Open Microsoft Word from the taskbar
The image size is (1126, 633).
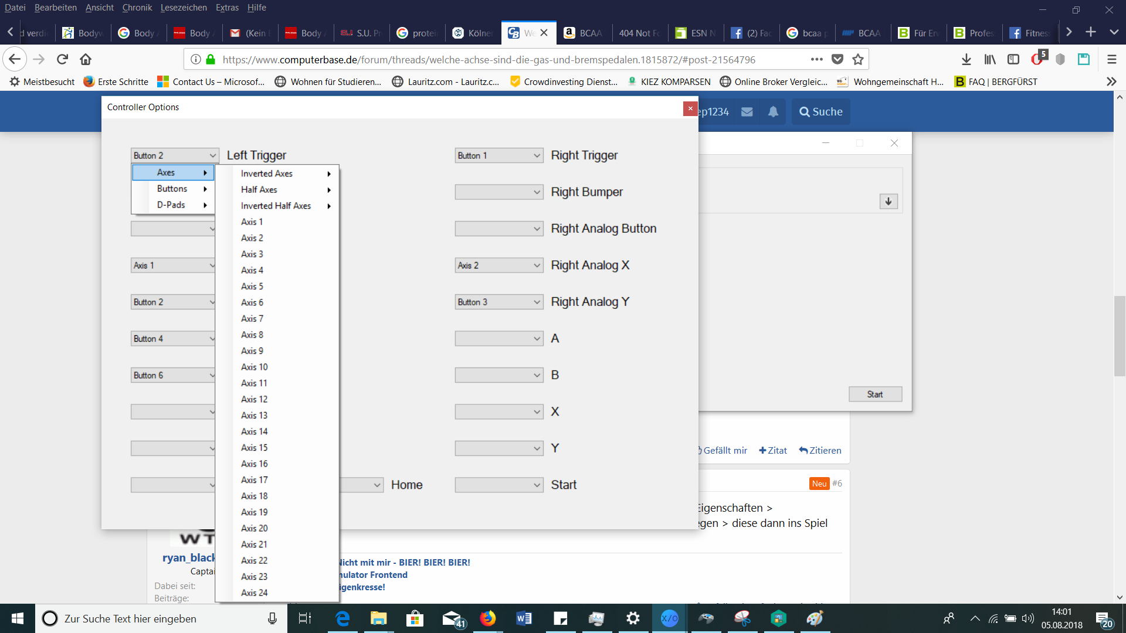(x=524, y=618)
